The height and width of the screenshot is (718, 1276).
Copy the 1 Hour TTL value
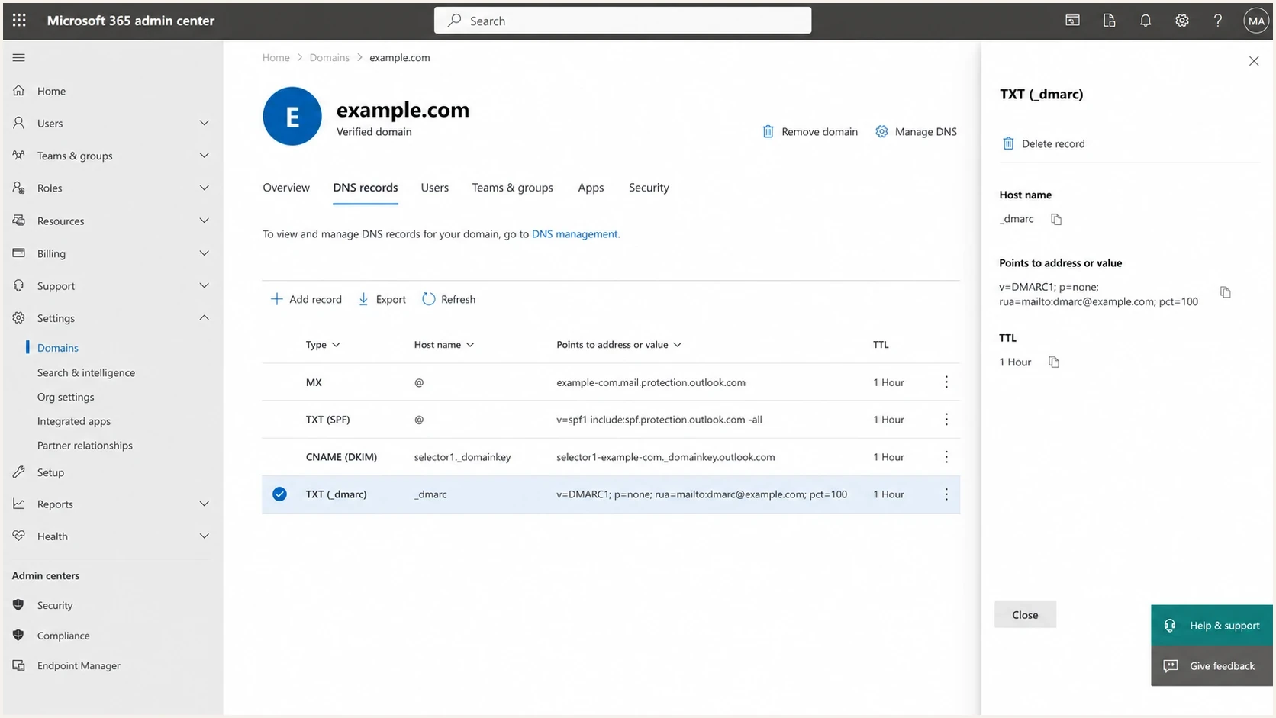(x=1054, y=362)
